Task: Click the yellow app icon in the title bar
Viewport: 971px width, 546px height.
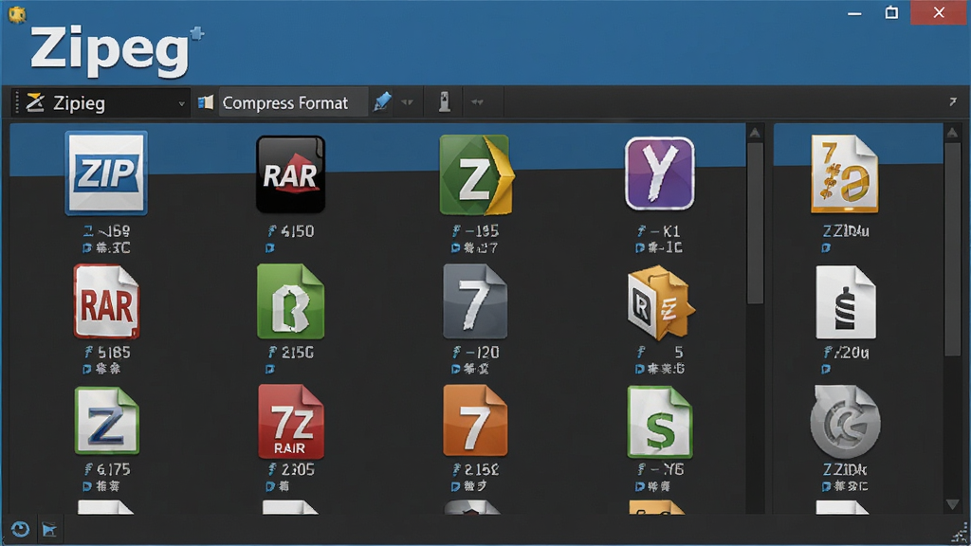Action: tap(17, 13)
